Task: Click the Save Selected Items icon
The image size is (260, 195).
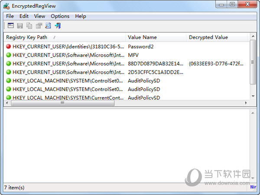Action: 20,26
